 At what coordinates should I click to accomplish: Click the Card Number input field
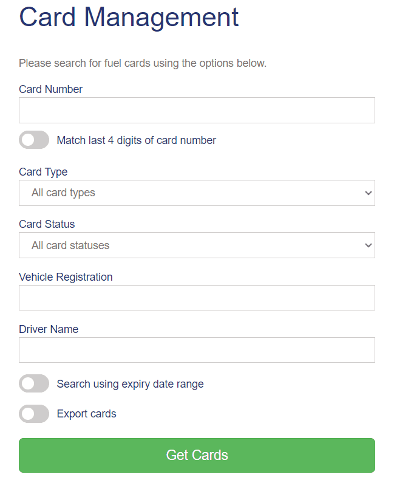pos(197,110)
